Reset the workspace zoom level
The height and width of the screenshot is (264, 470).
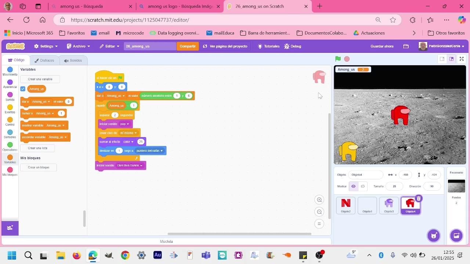pos(319,224)
